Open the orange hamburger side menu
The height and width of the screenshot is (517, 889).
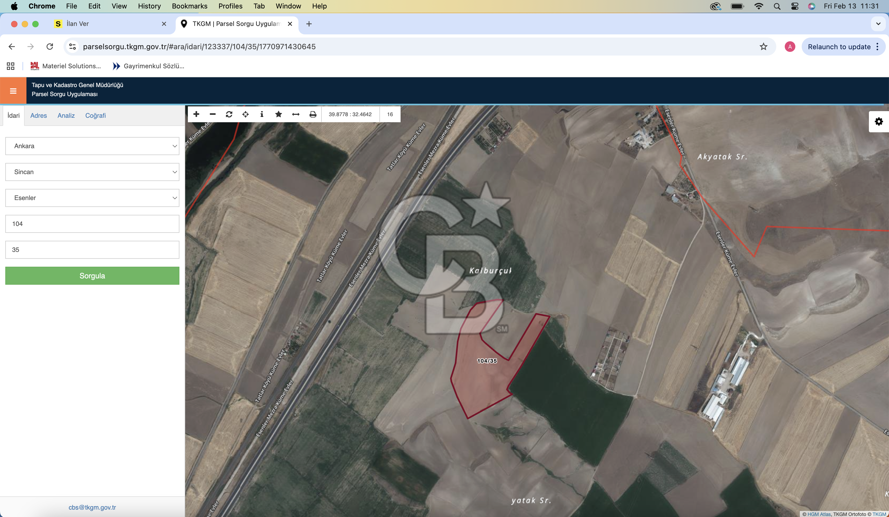(x=13, y=91)
